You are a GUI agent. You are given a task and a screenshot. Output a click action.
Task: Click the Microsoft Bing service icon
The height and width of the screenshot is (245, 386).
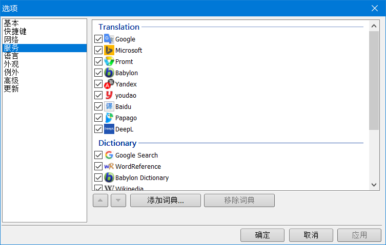[x=109, y=50]
